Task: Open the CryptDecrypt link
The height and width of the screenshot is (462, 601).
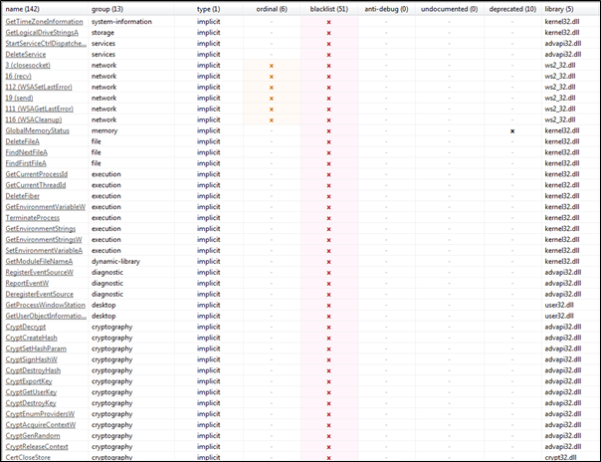Action: (x=26, y=327)
